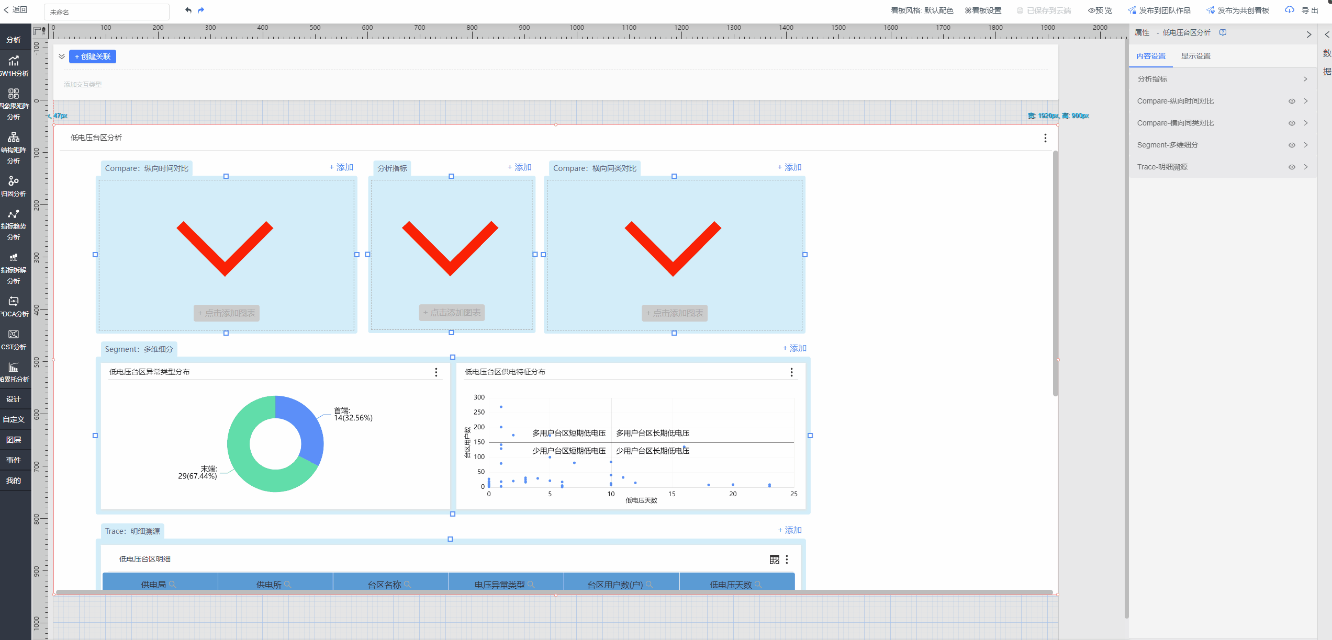
Task: Expand Compare-横向同类对比 row arrow
Action: [x=1306, y=123]
